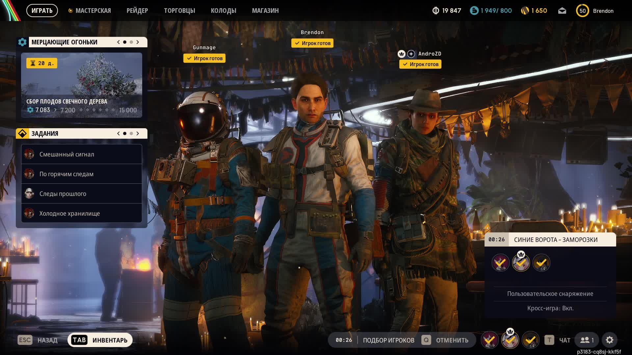Click the level 50 profile badge
Image resolution: width=632 pixels, height=355 pixels.
click(x=582, y=11)
